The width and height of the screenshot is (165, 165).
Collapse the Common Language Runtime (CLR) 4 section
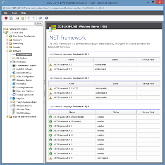51,106
